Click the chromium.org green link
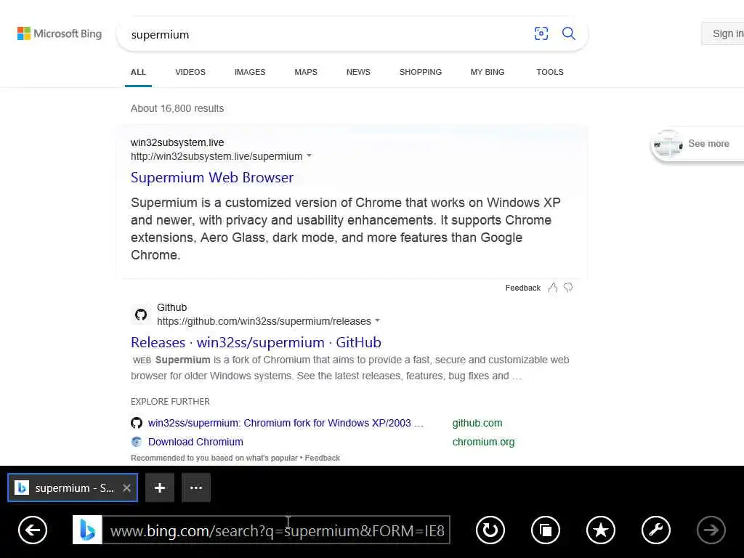This screenshot has height=558, width=744. pyautogui.click(x=483, y=442)
